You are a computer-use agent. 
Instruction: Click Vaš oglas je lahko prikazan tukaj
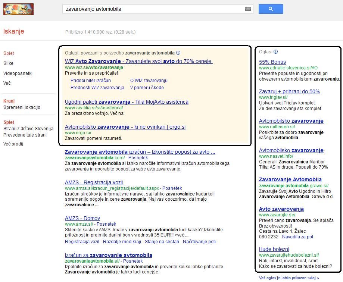click(x=289, y=278)
